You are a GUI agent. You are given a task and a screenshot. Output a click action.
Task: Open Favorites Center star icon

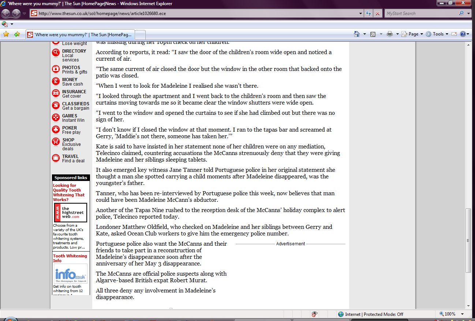point(6,34)
